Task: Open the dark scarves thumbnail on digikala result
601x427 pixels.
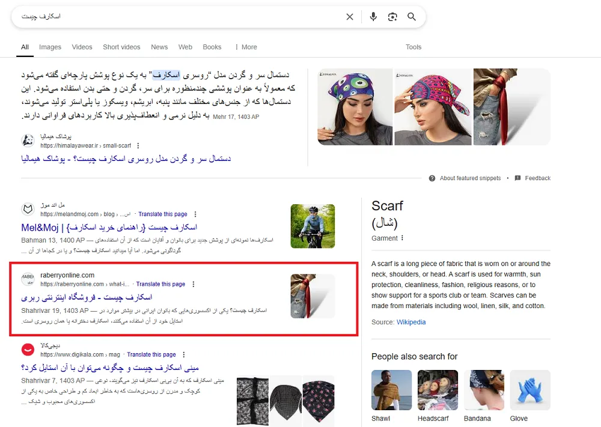Action: 285,401
